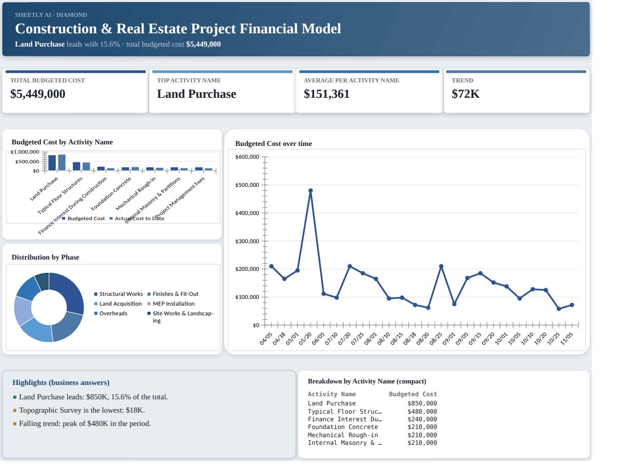This screenshot has height=472, width=629.
Task: Click the Average Per Activity value $151,361
Action: 327,94
